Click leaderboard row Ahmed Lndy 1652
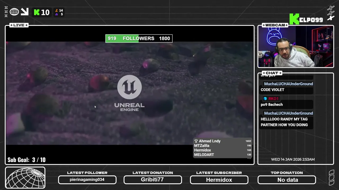The width and height of the screenshot is (339, 190). [x=222, y=141]
